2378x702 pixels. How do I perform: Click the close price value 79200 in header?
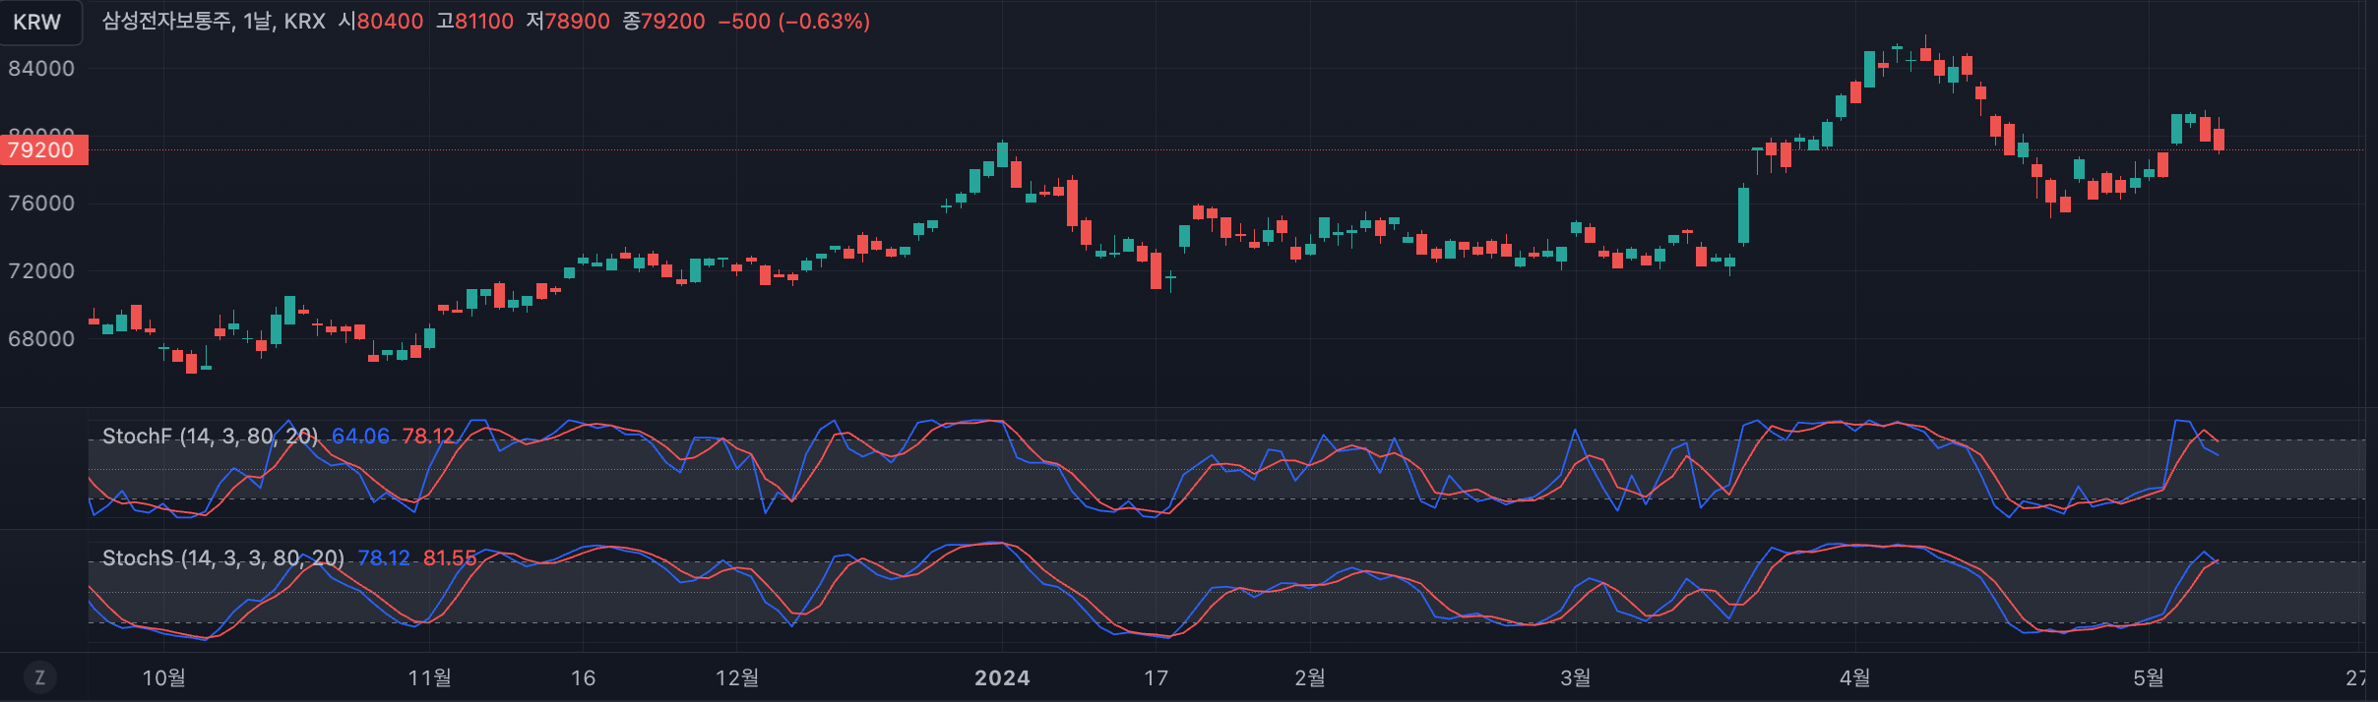point(673,22)
